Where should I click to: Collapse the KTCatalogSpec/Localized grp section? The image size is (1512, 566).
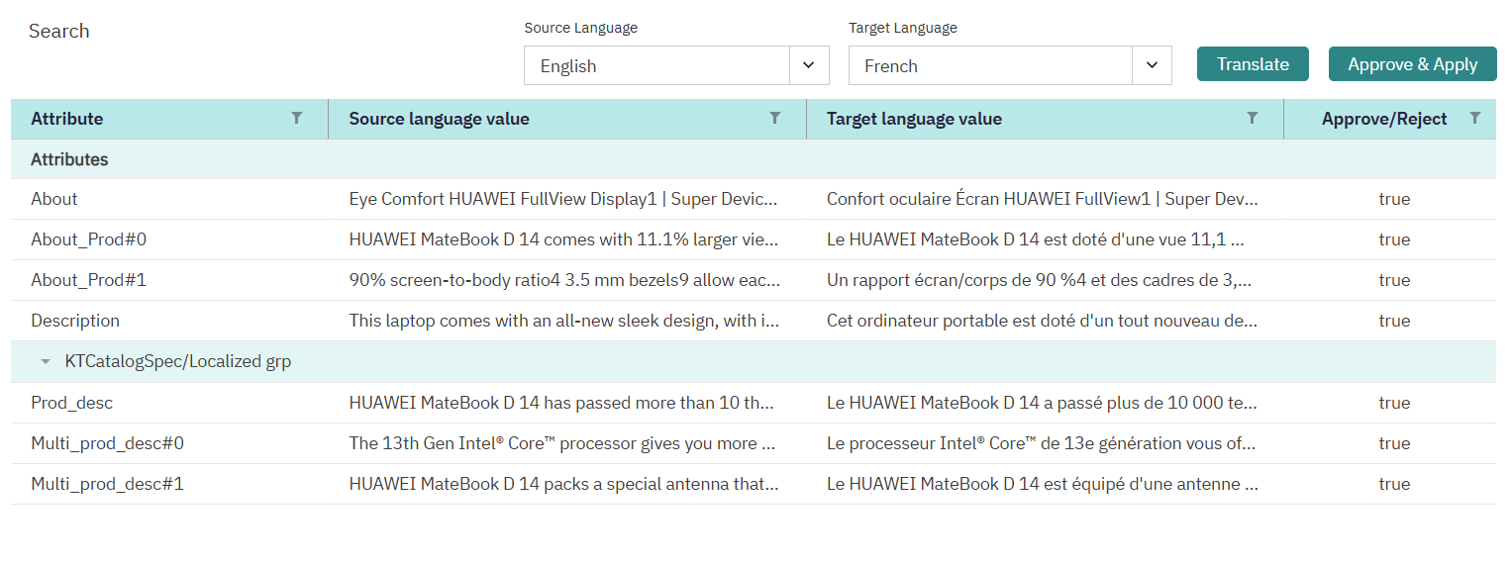(x=46, y=362)
